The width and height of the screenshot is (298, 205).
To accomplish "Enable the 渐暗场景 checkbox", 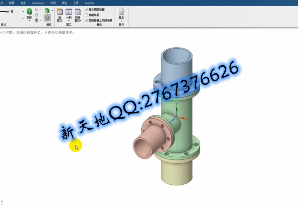I will (x=87, y=15).
